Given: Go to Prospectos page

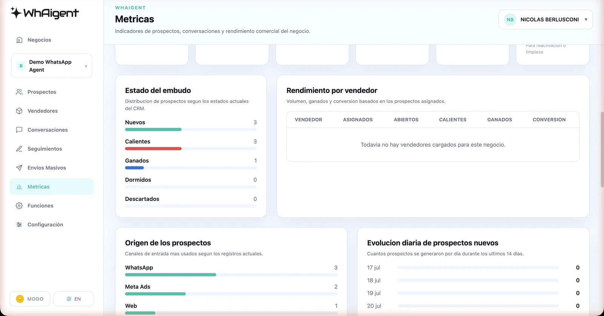Looking at the screenshot, I should 52,92.
